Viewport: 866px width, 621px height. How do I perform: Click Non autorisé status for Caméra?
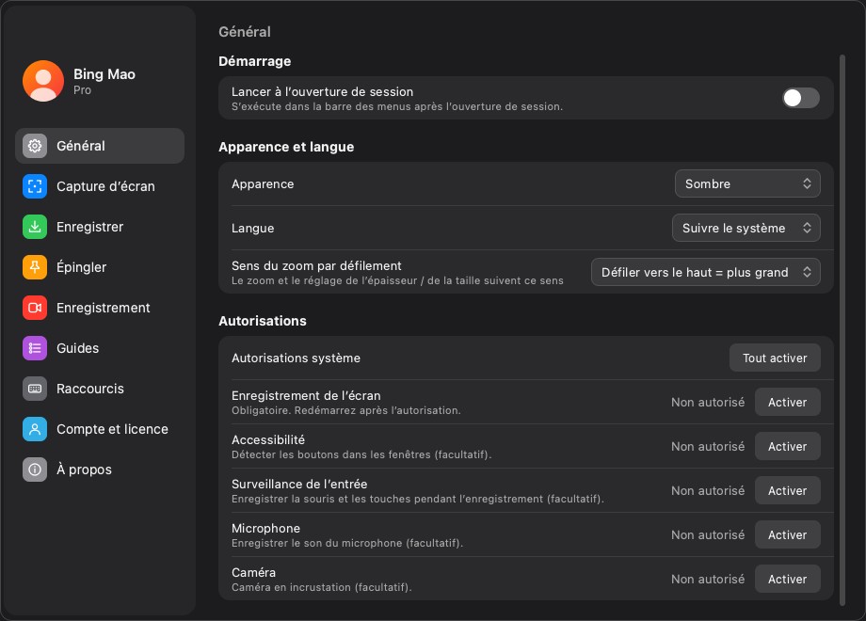[x=708, y=579]
